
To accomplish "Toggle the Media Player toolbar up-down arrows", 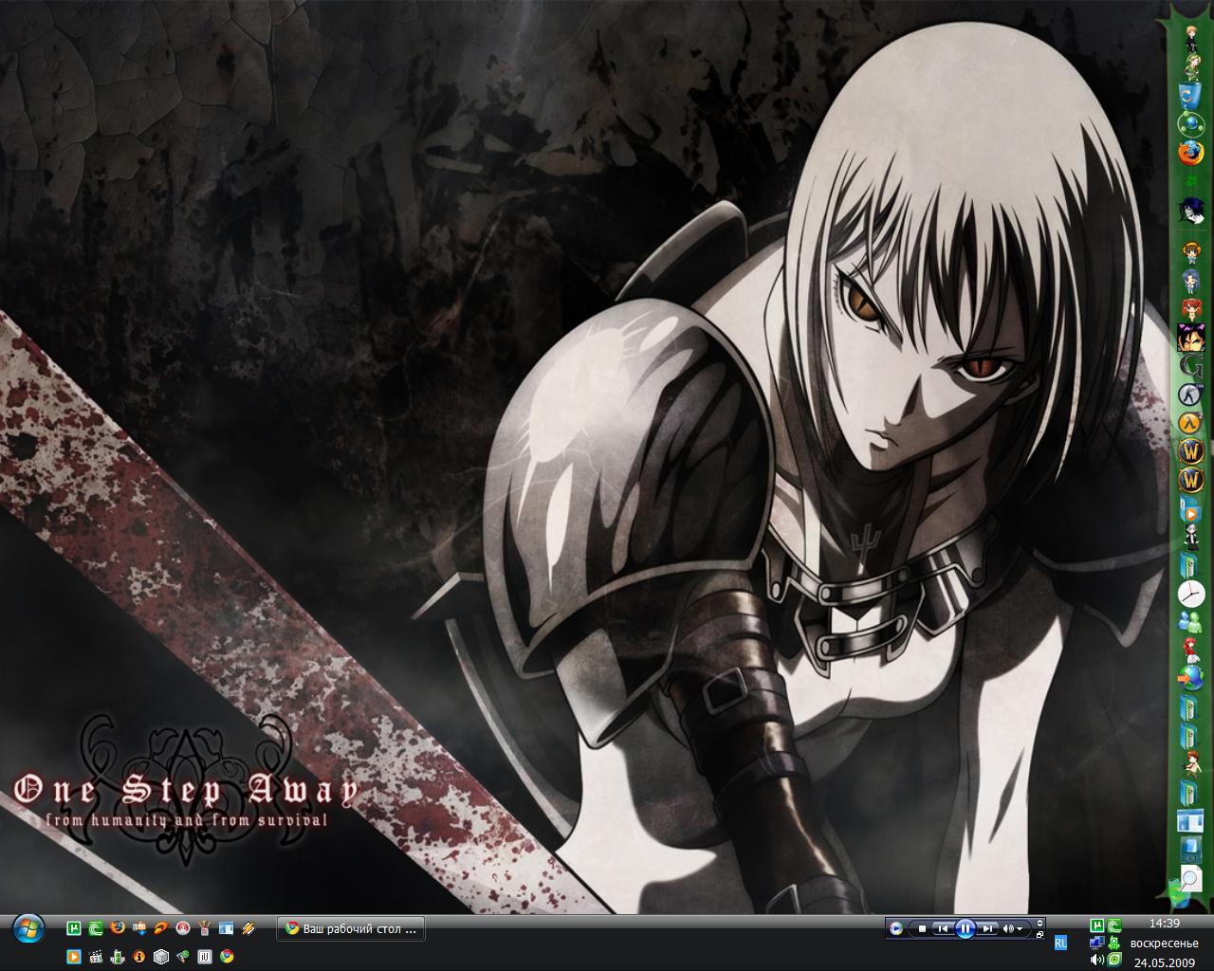I will tap(1039, 923).
